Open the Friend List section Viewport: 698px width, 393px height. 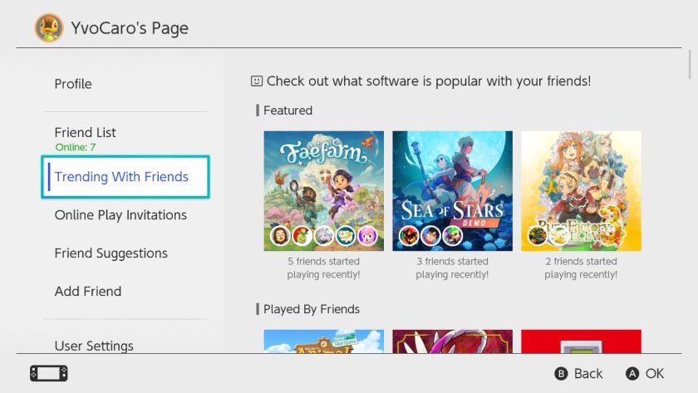85,132
